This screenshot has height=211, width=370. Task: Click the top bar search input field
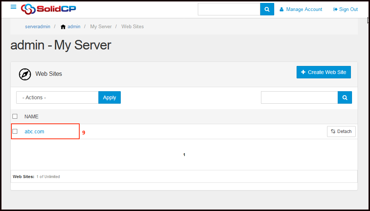[229, 9]
